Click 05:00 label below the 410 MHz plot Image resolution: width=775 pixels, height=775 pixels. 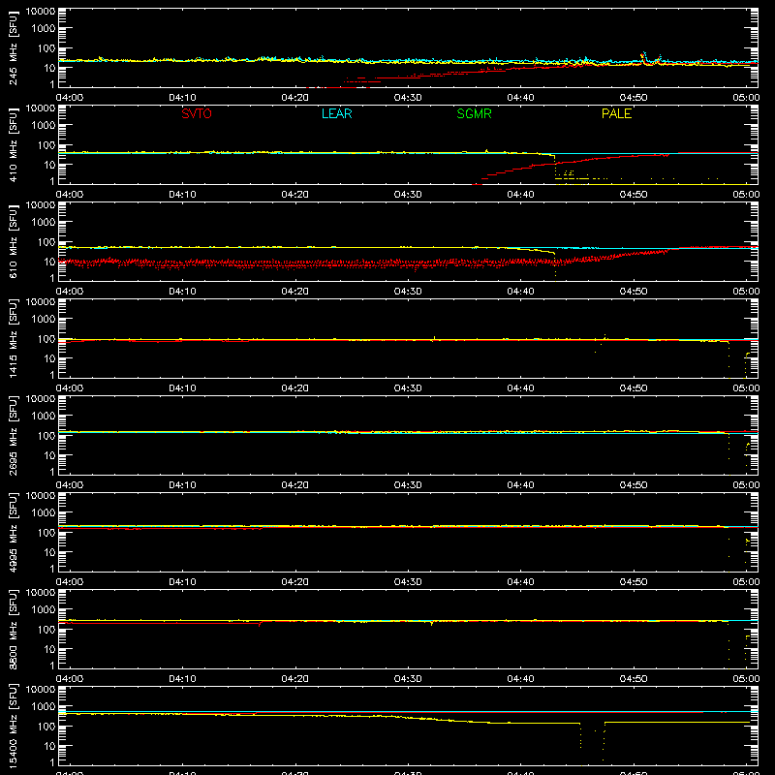[746, 195]
